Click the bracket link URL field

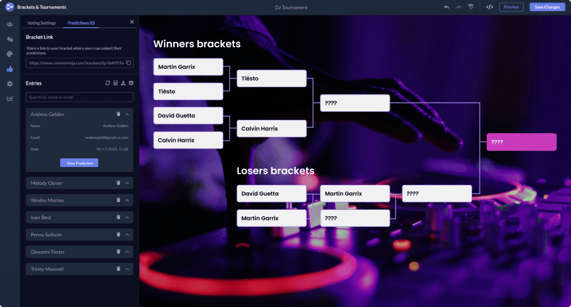(x=79, y=63)
